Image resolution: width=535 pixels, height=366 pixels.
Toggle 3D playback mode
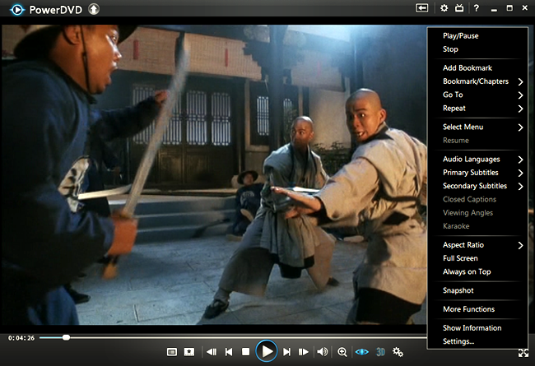380,352
